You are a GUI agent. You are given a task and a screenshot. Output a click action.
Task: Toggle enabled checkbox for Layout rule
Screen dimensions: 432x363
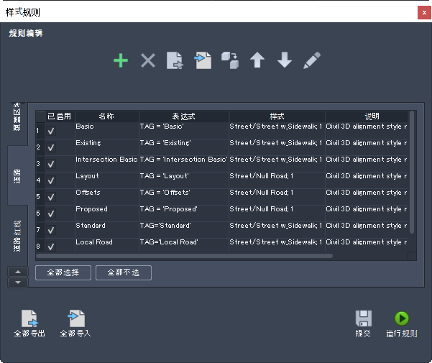coord(51,180)
